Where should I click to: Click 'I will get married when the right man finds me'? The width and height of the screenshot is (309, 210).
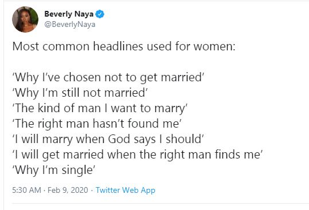[x=138, y=154]
